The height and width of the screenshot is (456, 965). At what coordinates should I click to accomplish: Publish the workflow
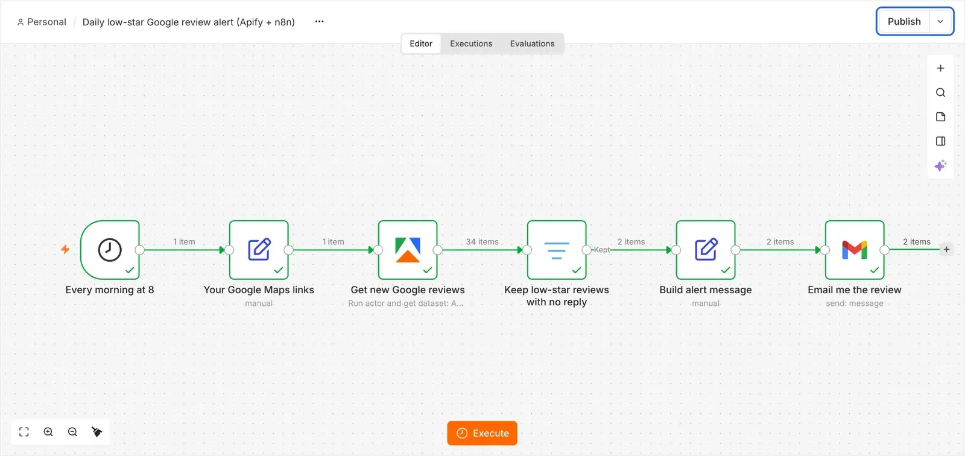[x=904, y=22]
